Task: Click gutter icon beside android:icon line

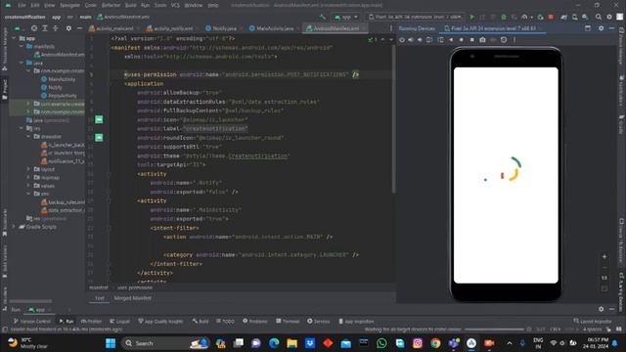Action: pos(99,119)
